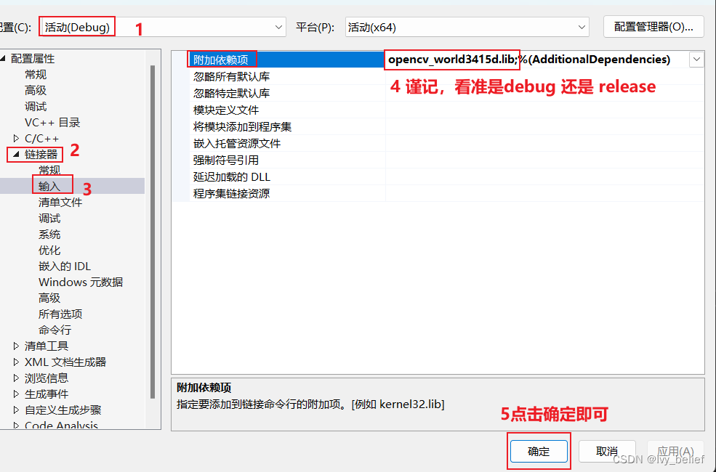
Task: Select the 模块定义文件 property
Action: pyautogui.click(x=226, y=110)
